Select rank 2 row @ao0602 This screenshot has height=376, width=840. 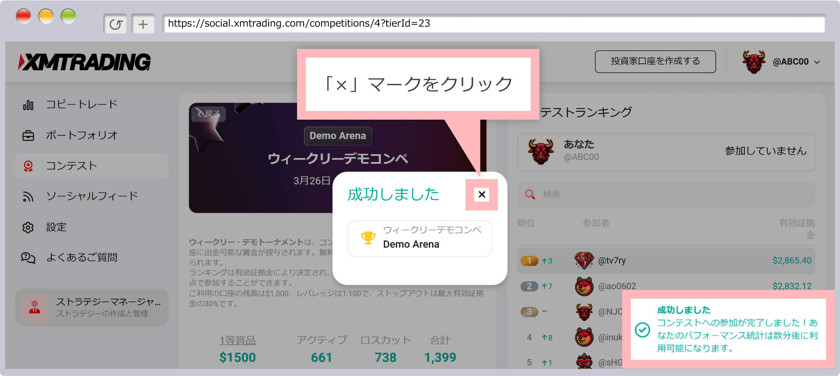coord(666,286)
